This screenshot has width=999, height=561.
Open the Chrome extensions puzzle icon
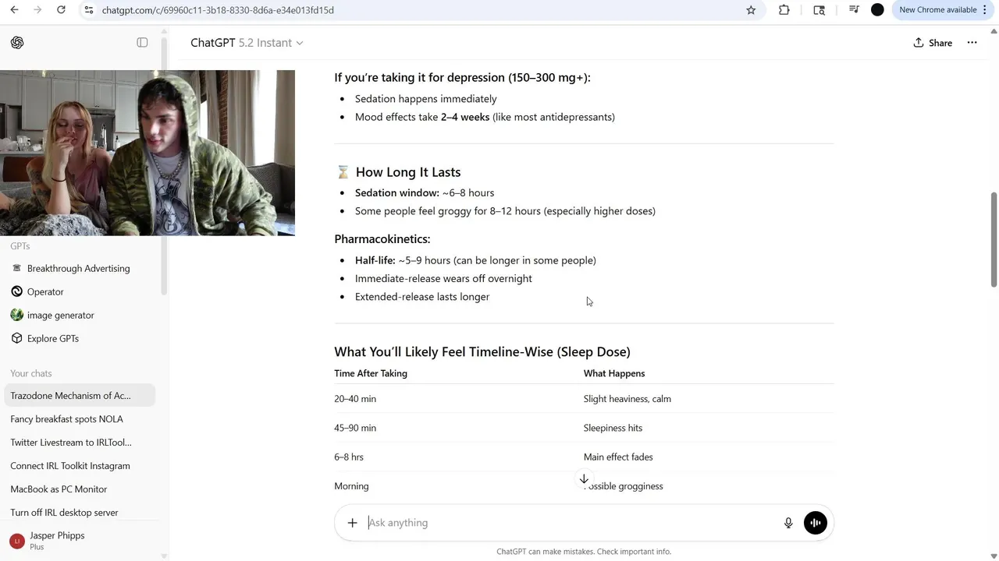(784, 10)
